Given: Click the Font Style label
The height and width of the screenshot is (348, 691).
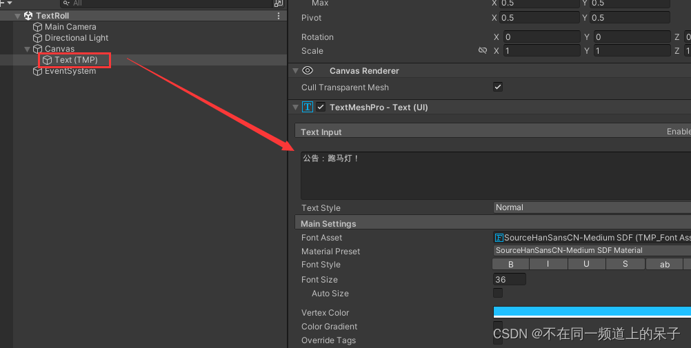Looking at the screenshot, I should click(x=321, y=265).
